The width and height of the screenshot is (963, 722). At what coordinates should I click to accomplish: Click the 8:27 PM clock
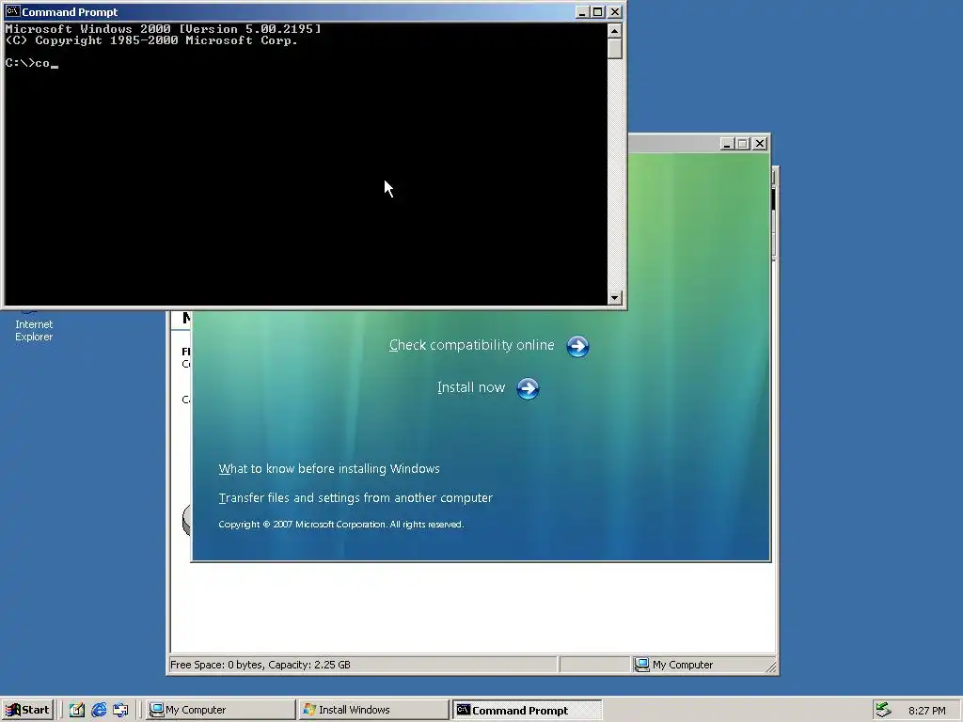point(926,711)
